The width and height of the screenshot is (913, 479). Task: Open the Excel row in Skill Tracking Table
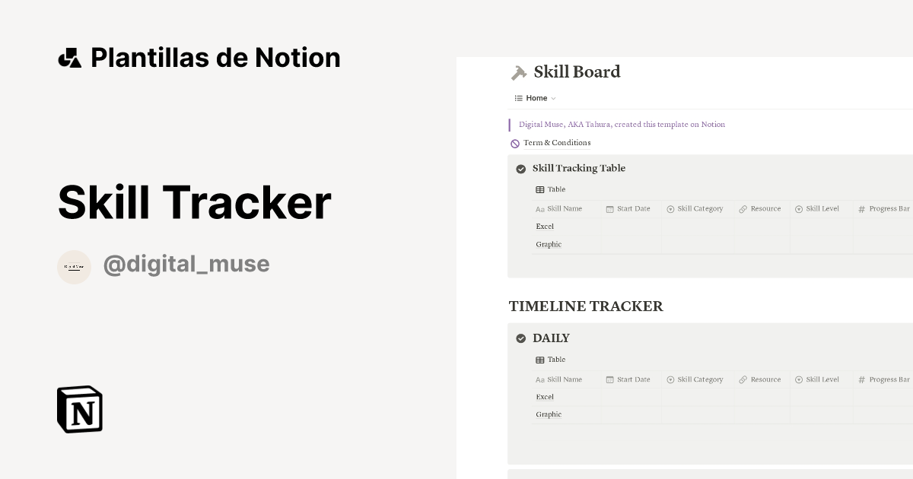[545, 226]
